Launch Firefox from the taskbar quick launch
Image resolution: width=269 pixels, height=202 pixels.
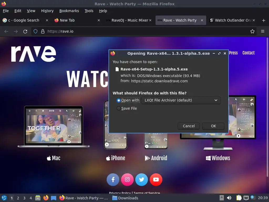pos(46,198)
